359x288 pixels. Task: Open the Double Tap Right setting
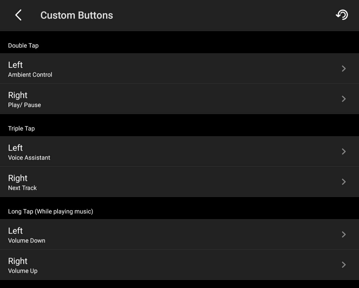18,95
